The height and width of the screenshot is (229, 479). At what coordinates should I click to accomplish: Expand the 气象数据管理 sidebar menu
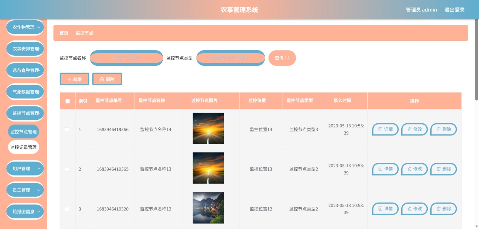(25, 92)
